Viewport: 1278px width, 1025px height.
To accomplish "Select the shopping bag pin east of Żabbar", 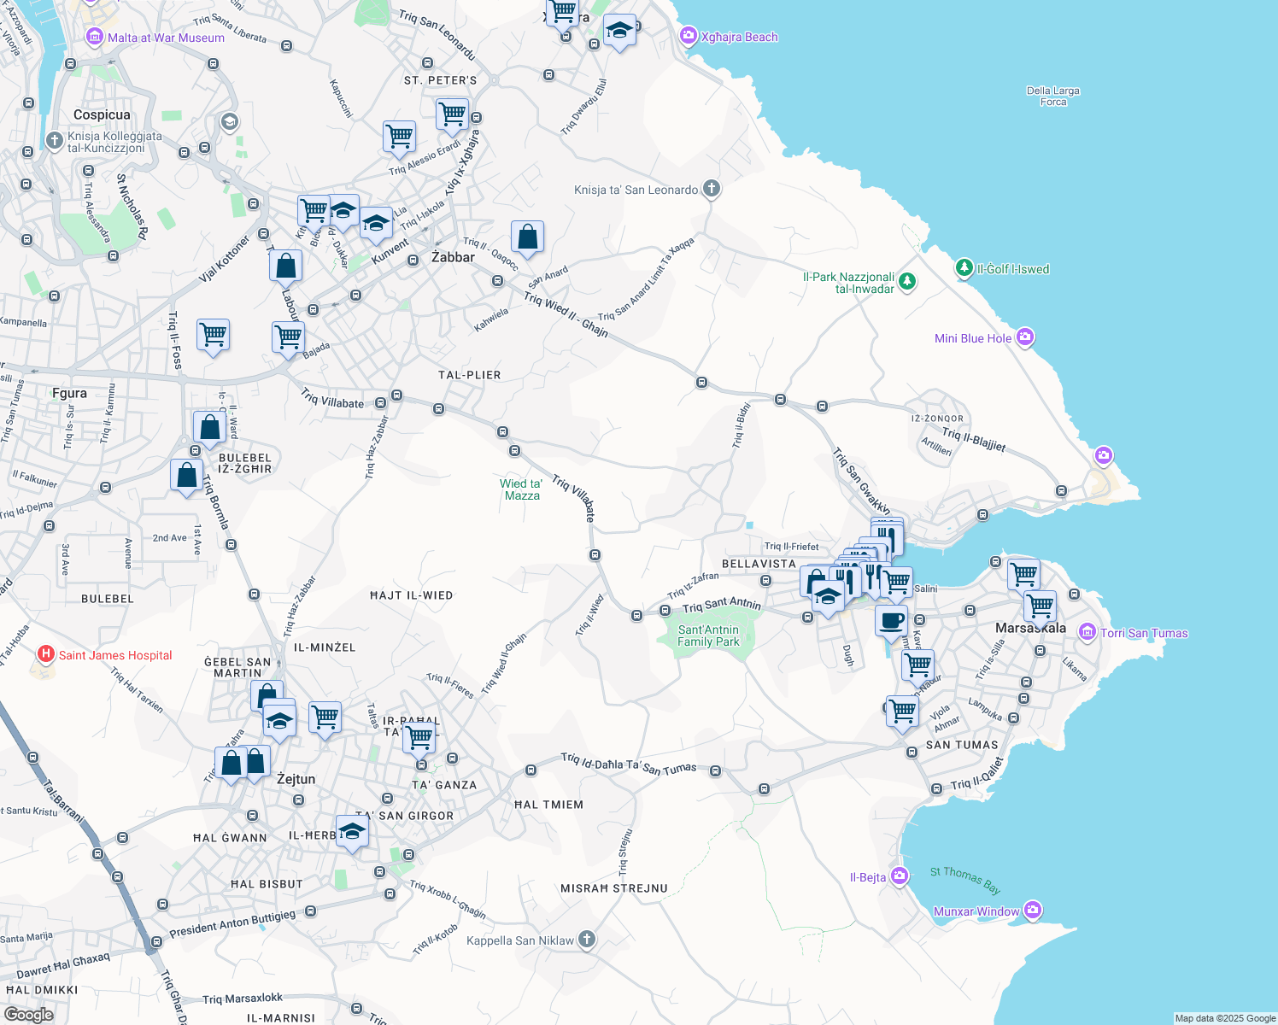I will pyautogui.click(x=527, y=237).
